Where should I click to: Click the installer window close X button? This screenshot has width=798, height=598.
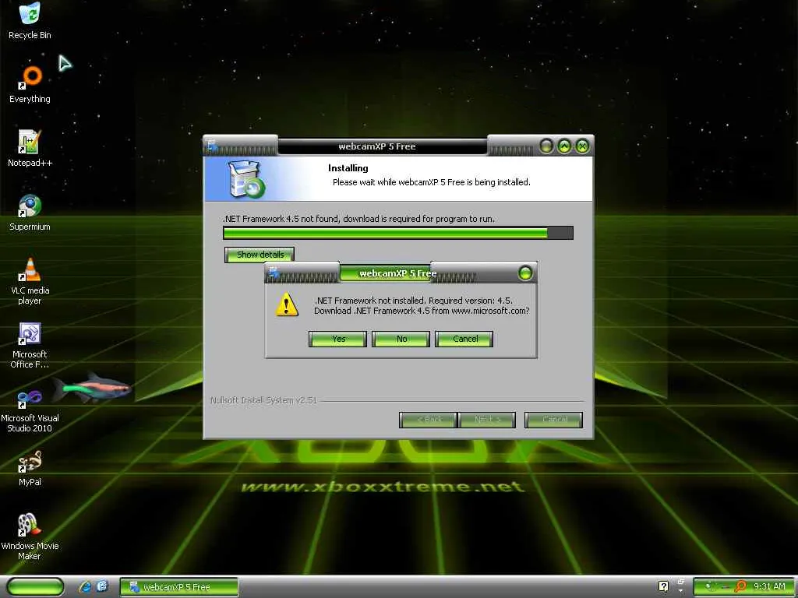point(582,146)
